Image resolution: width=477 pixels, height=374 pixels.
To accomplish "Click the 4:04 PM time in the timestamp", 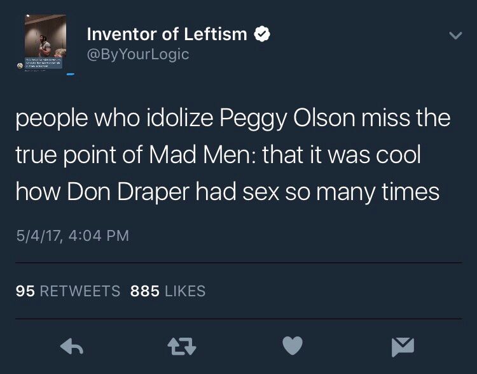I will (97, 236).
